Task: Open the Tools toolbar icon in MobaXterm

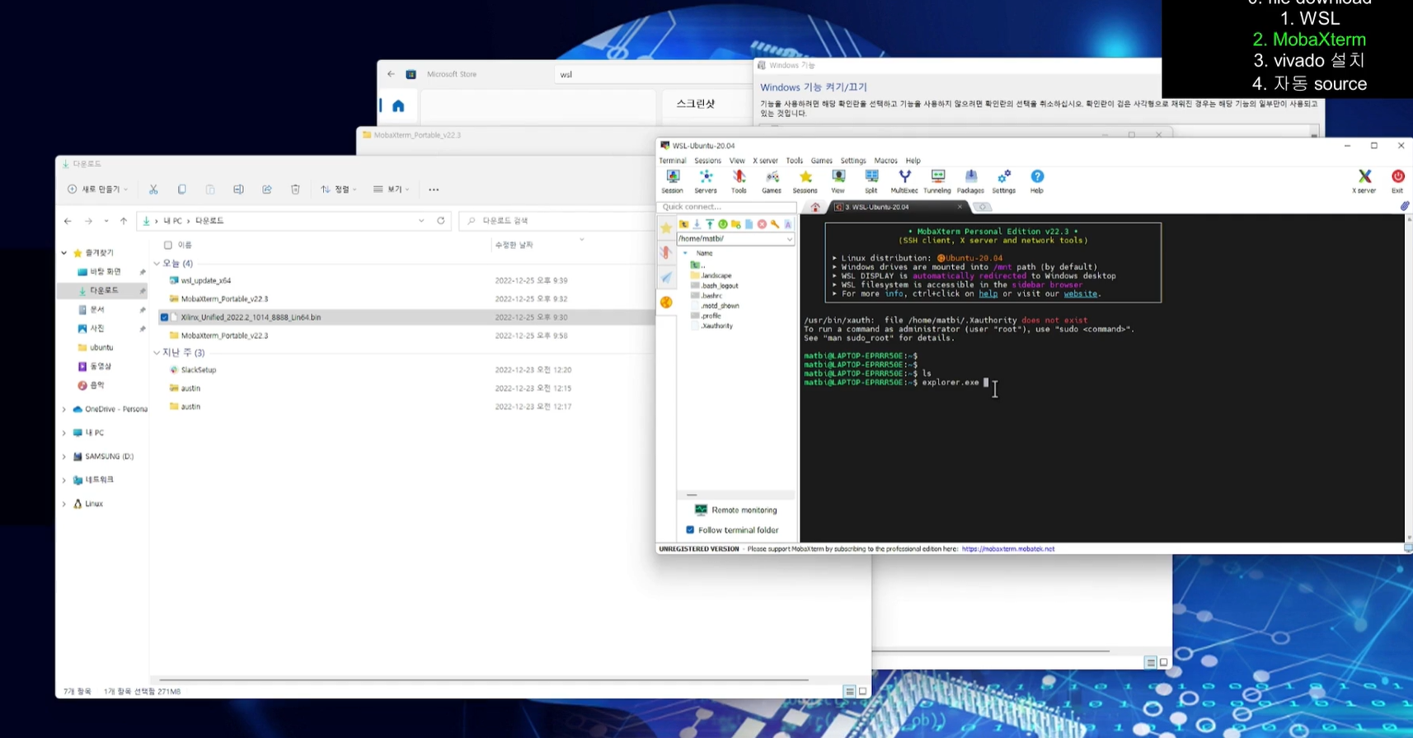Action: [x=739, y=181]
